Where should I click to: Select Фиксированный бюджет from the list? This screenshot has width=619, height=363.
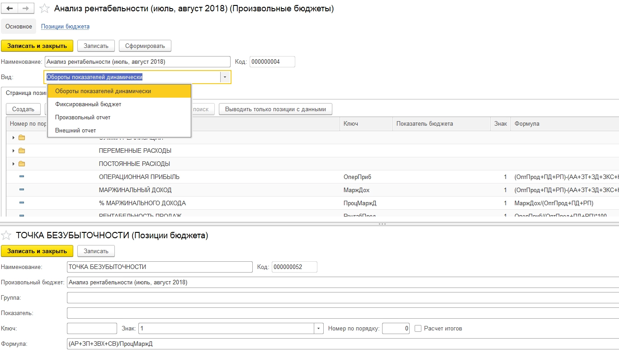pyautogui.click(x=88, y=104)
